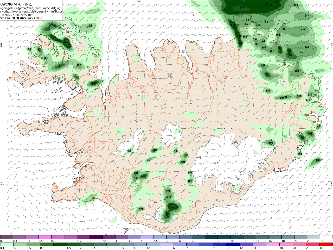Pick the darkest green lower swatch between 1 and 1.5

(60, 245)
